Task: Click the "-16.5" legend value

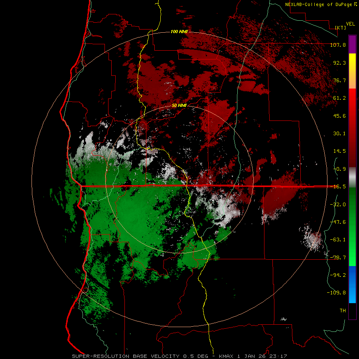Action: (x=338, y=187)
